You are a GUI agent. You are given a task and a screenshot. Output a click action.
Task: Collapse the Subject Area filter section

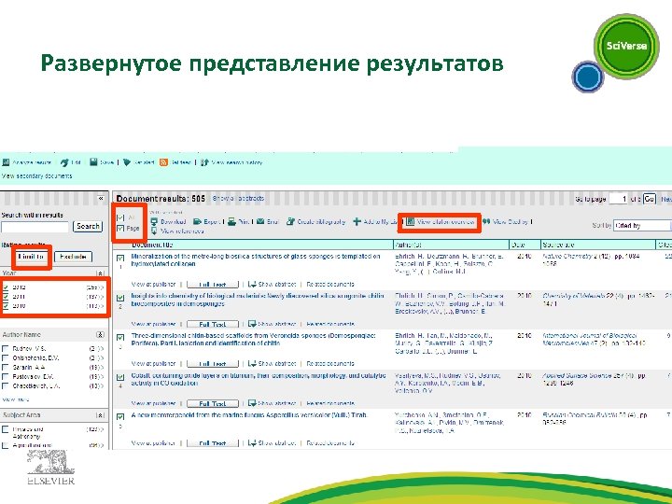[x=100, y=414]
